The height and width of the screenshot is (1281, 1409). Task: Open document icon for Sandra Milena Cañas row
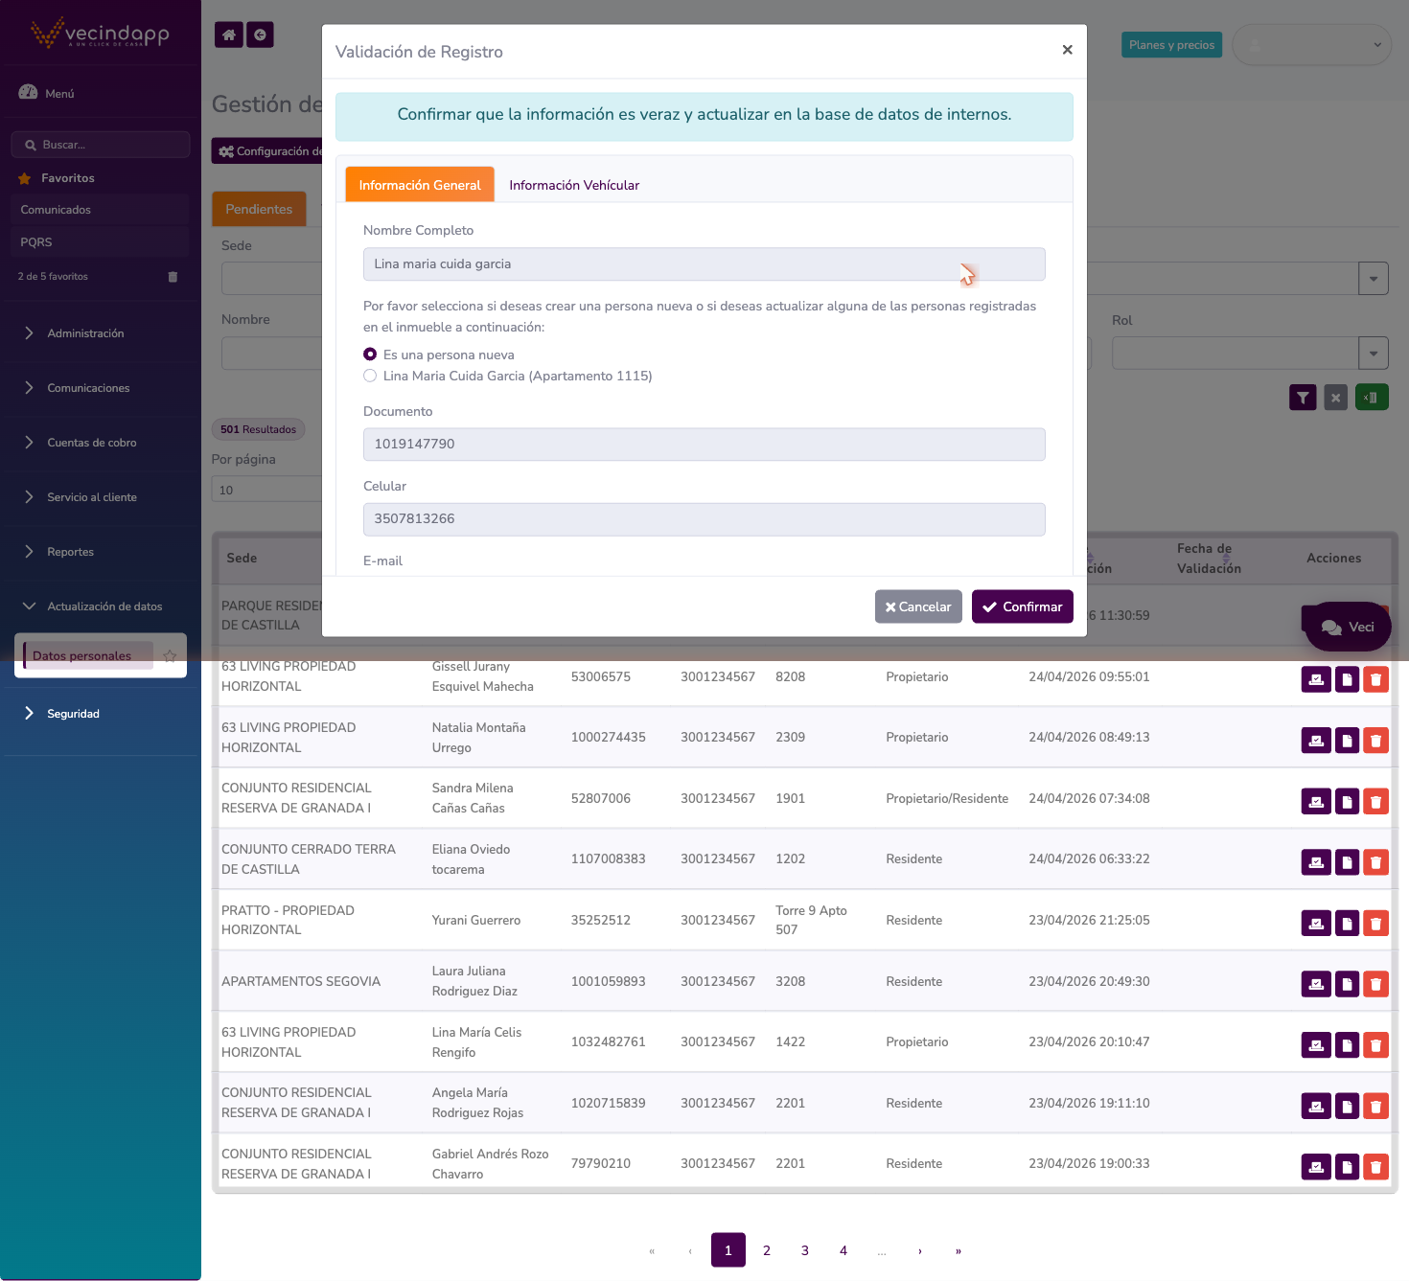(1347, 801)
